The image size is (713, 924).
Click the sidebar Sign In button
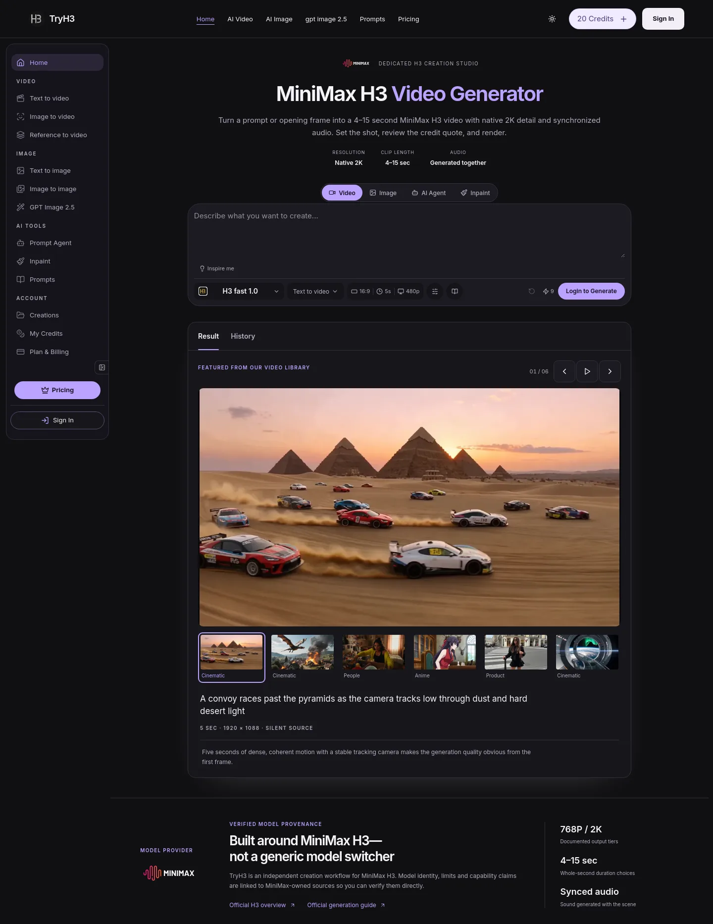[x=57, y=420]
